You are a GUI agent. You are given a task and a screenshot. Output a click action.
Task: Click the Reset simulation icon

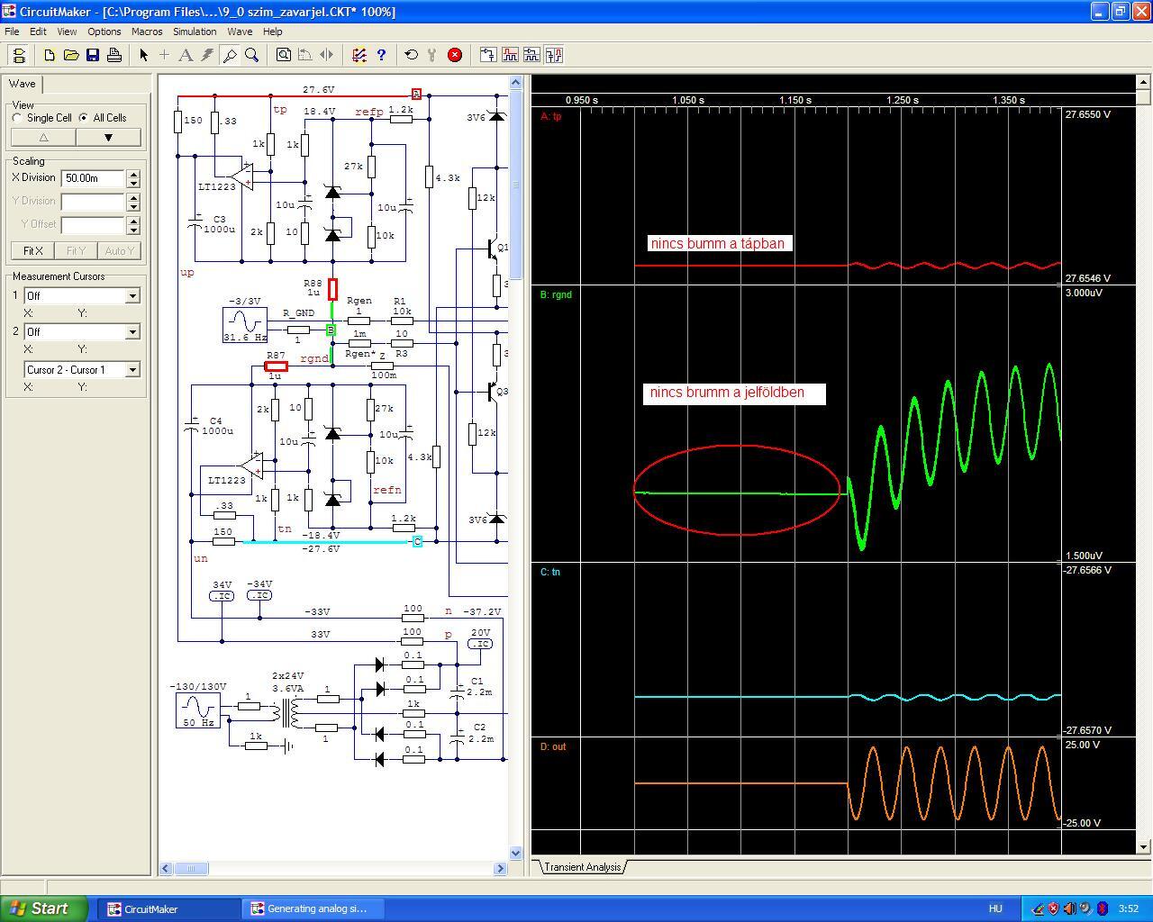tap(412, 55)
